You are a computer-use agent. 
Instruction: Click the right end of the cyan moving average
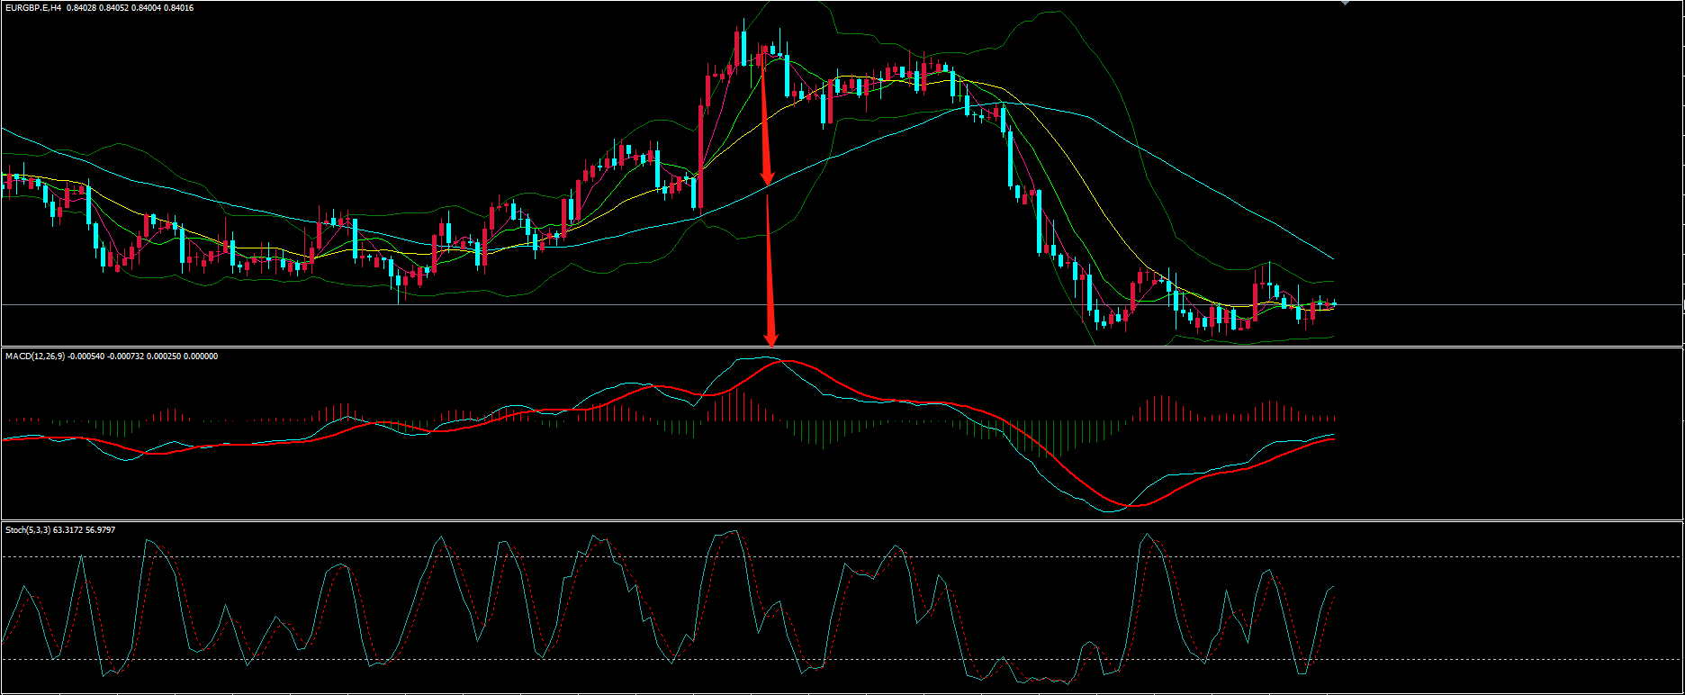pos(1330,257)
